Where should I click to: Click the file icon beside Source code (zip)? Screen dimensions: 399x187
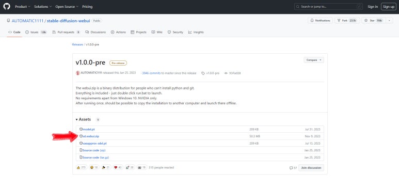point(81,150)
